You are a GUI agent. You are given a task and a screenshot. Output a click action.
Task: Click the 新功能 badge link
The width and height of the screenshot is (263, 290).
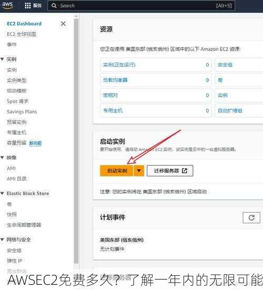coord(35,143)
